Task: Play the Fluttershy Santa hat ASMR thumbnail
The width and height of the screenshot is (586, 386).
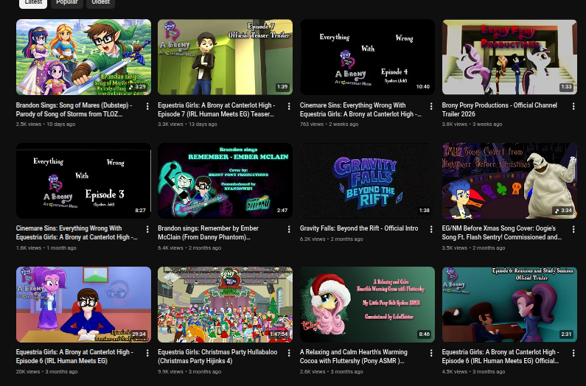Action: (367, 304)
